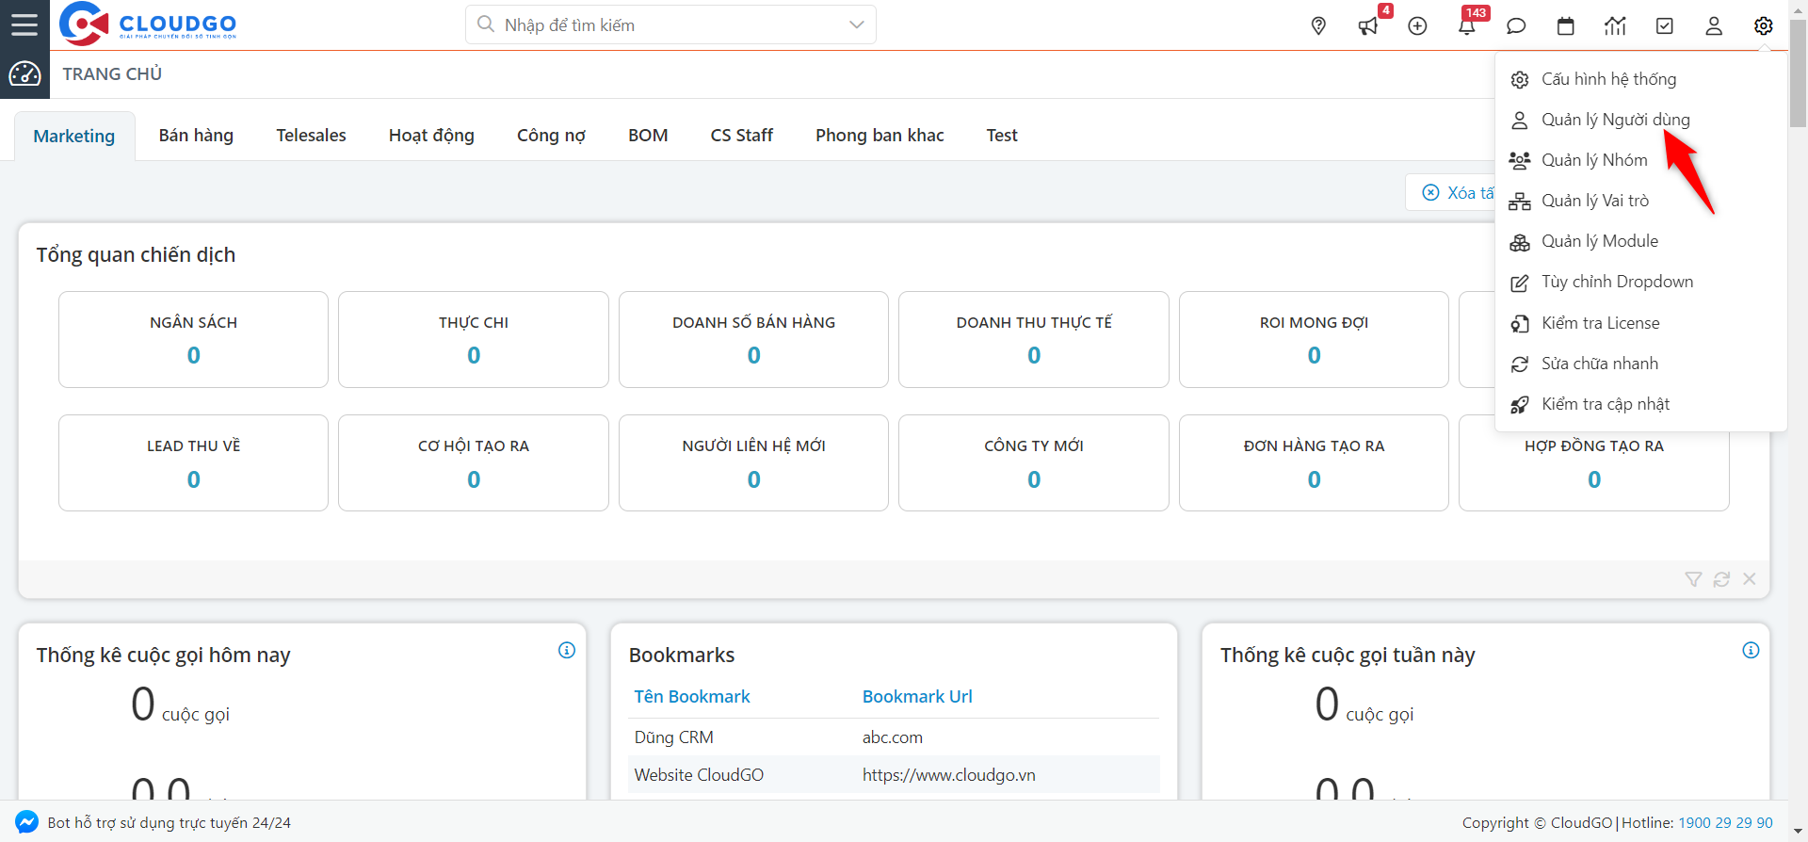Click the plus quick-create icon
1808x842 pixels.
pyautogui.click(x=1417, y=26)
